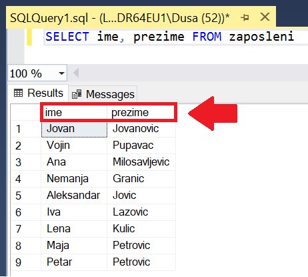Select row 1 via its row number

[26, 129]
